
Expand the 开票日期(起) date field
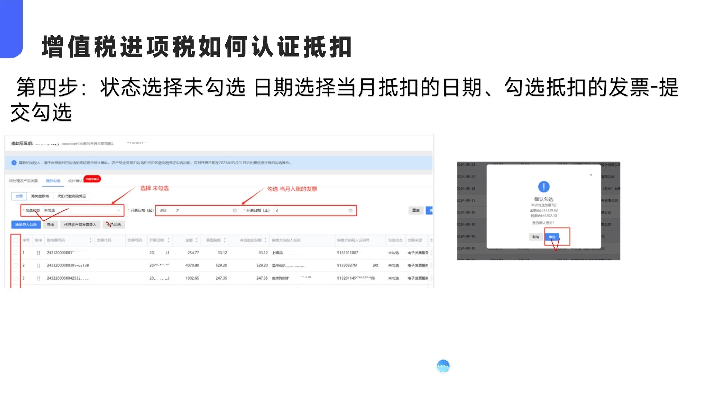(197, 211)
